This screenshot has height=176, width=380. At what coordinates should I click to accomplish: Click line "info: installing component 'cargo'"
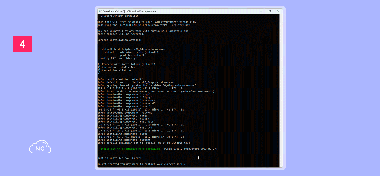(123, 116)
